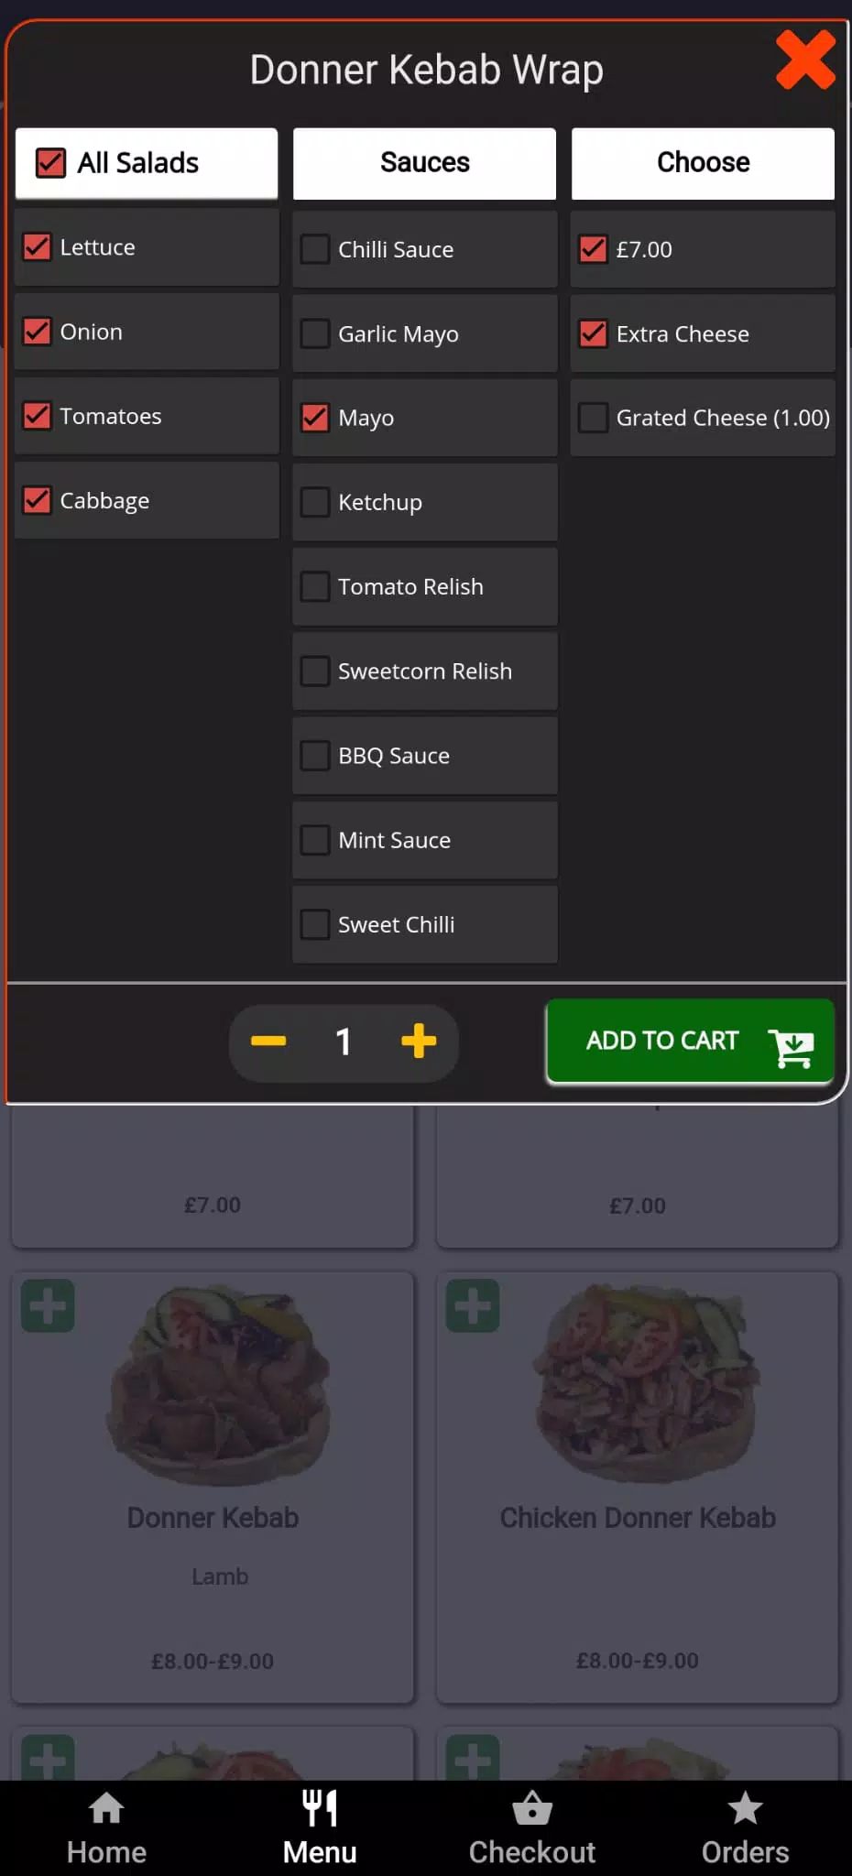Deselect the Extra Cheese checkbox
The width and height of the screenshot is (852, 1876).
tap(593, 333)
